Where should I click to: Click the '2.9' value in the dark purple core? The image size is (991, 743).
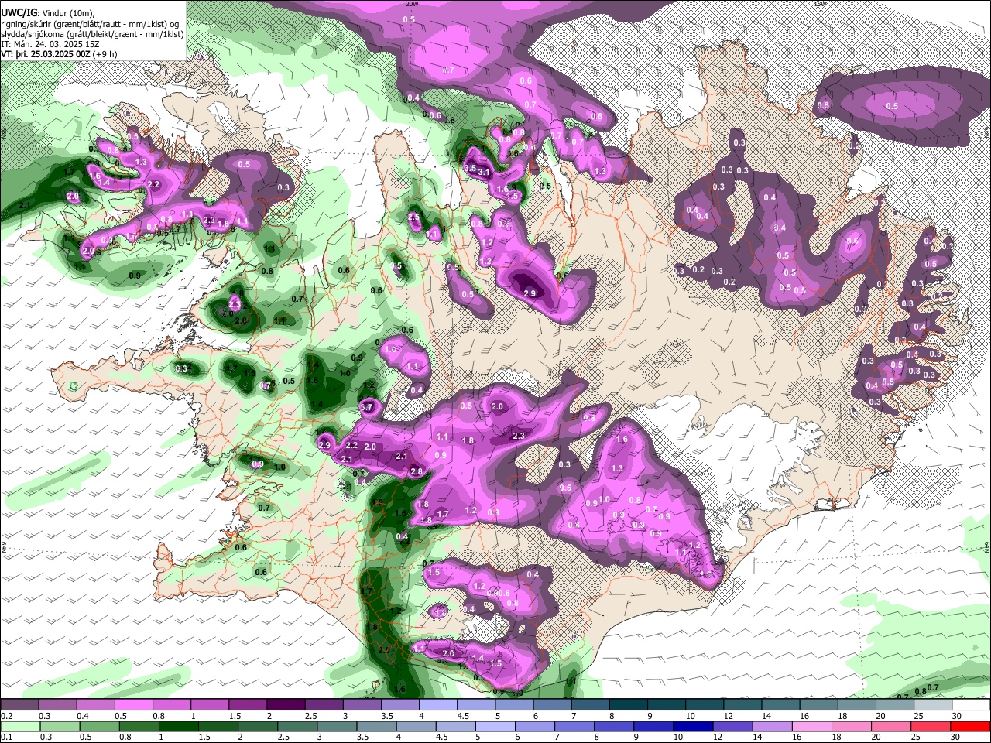(x=530, y=293)
